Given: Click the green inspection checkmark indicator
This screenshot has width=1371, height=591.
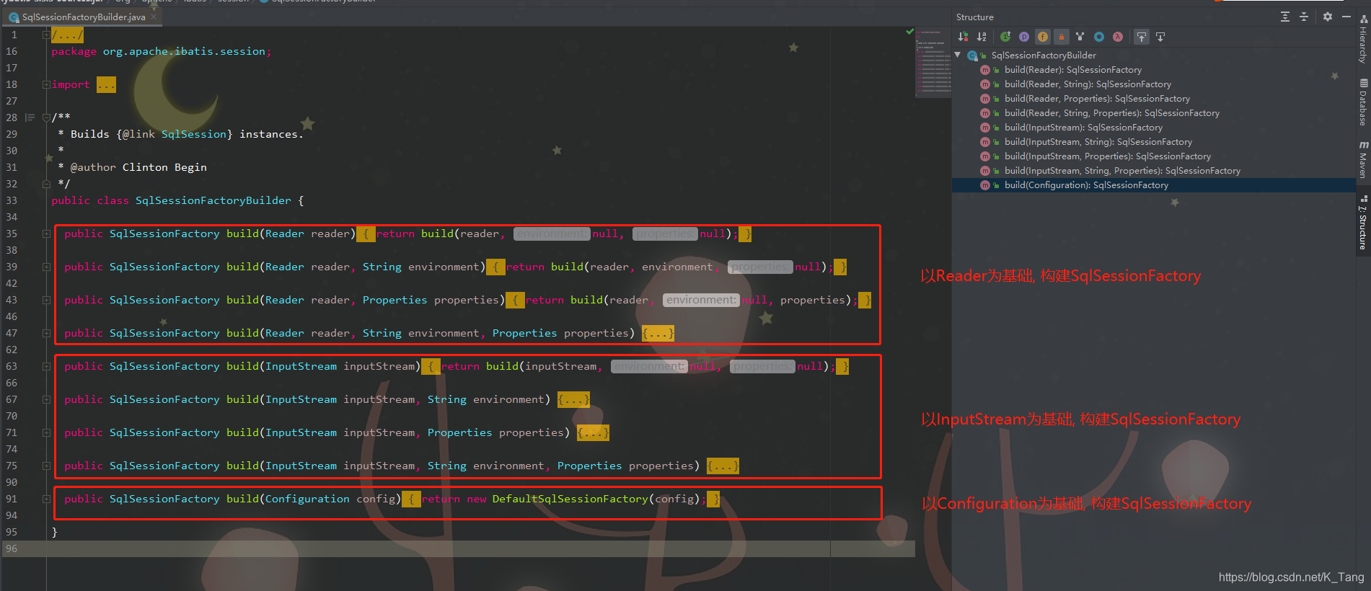Looking at the screenshot, I should (x=909, y=32).
